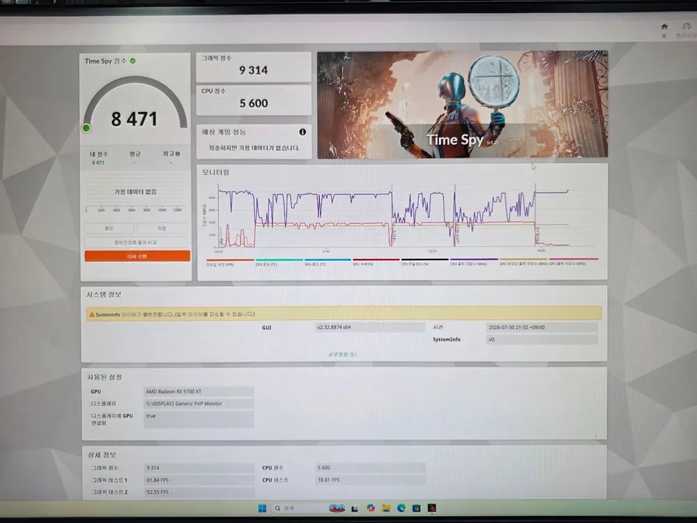Click the SystemInfo v0 value field
Viewport: 697px width, 523px height.
[542, 340]
